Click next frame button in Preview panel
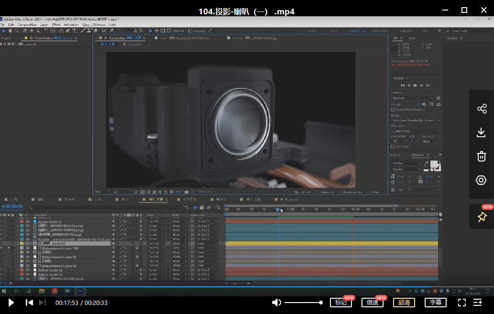 [x=421, y=86]
